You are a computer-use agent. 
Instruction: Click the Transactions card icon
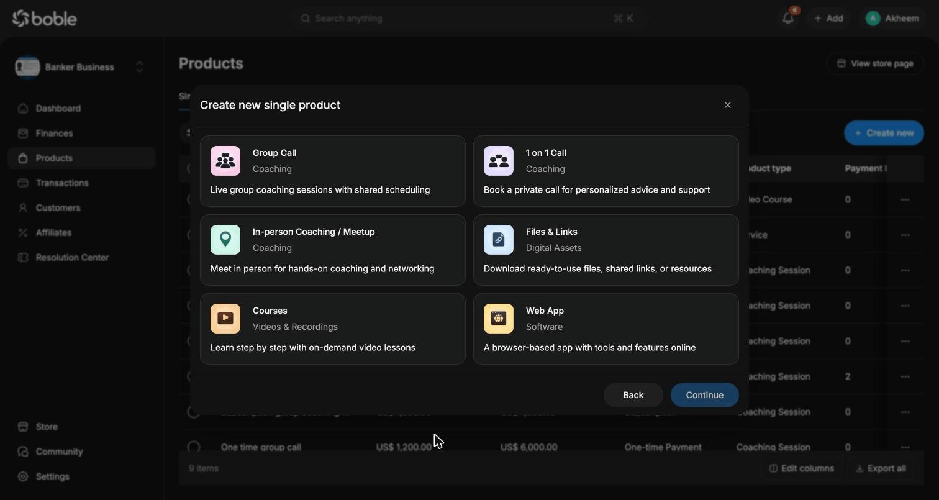(x=23, y=183)
